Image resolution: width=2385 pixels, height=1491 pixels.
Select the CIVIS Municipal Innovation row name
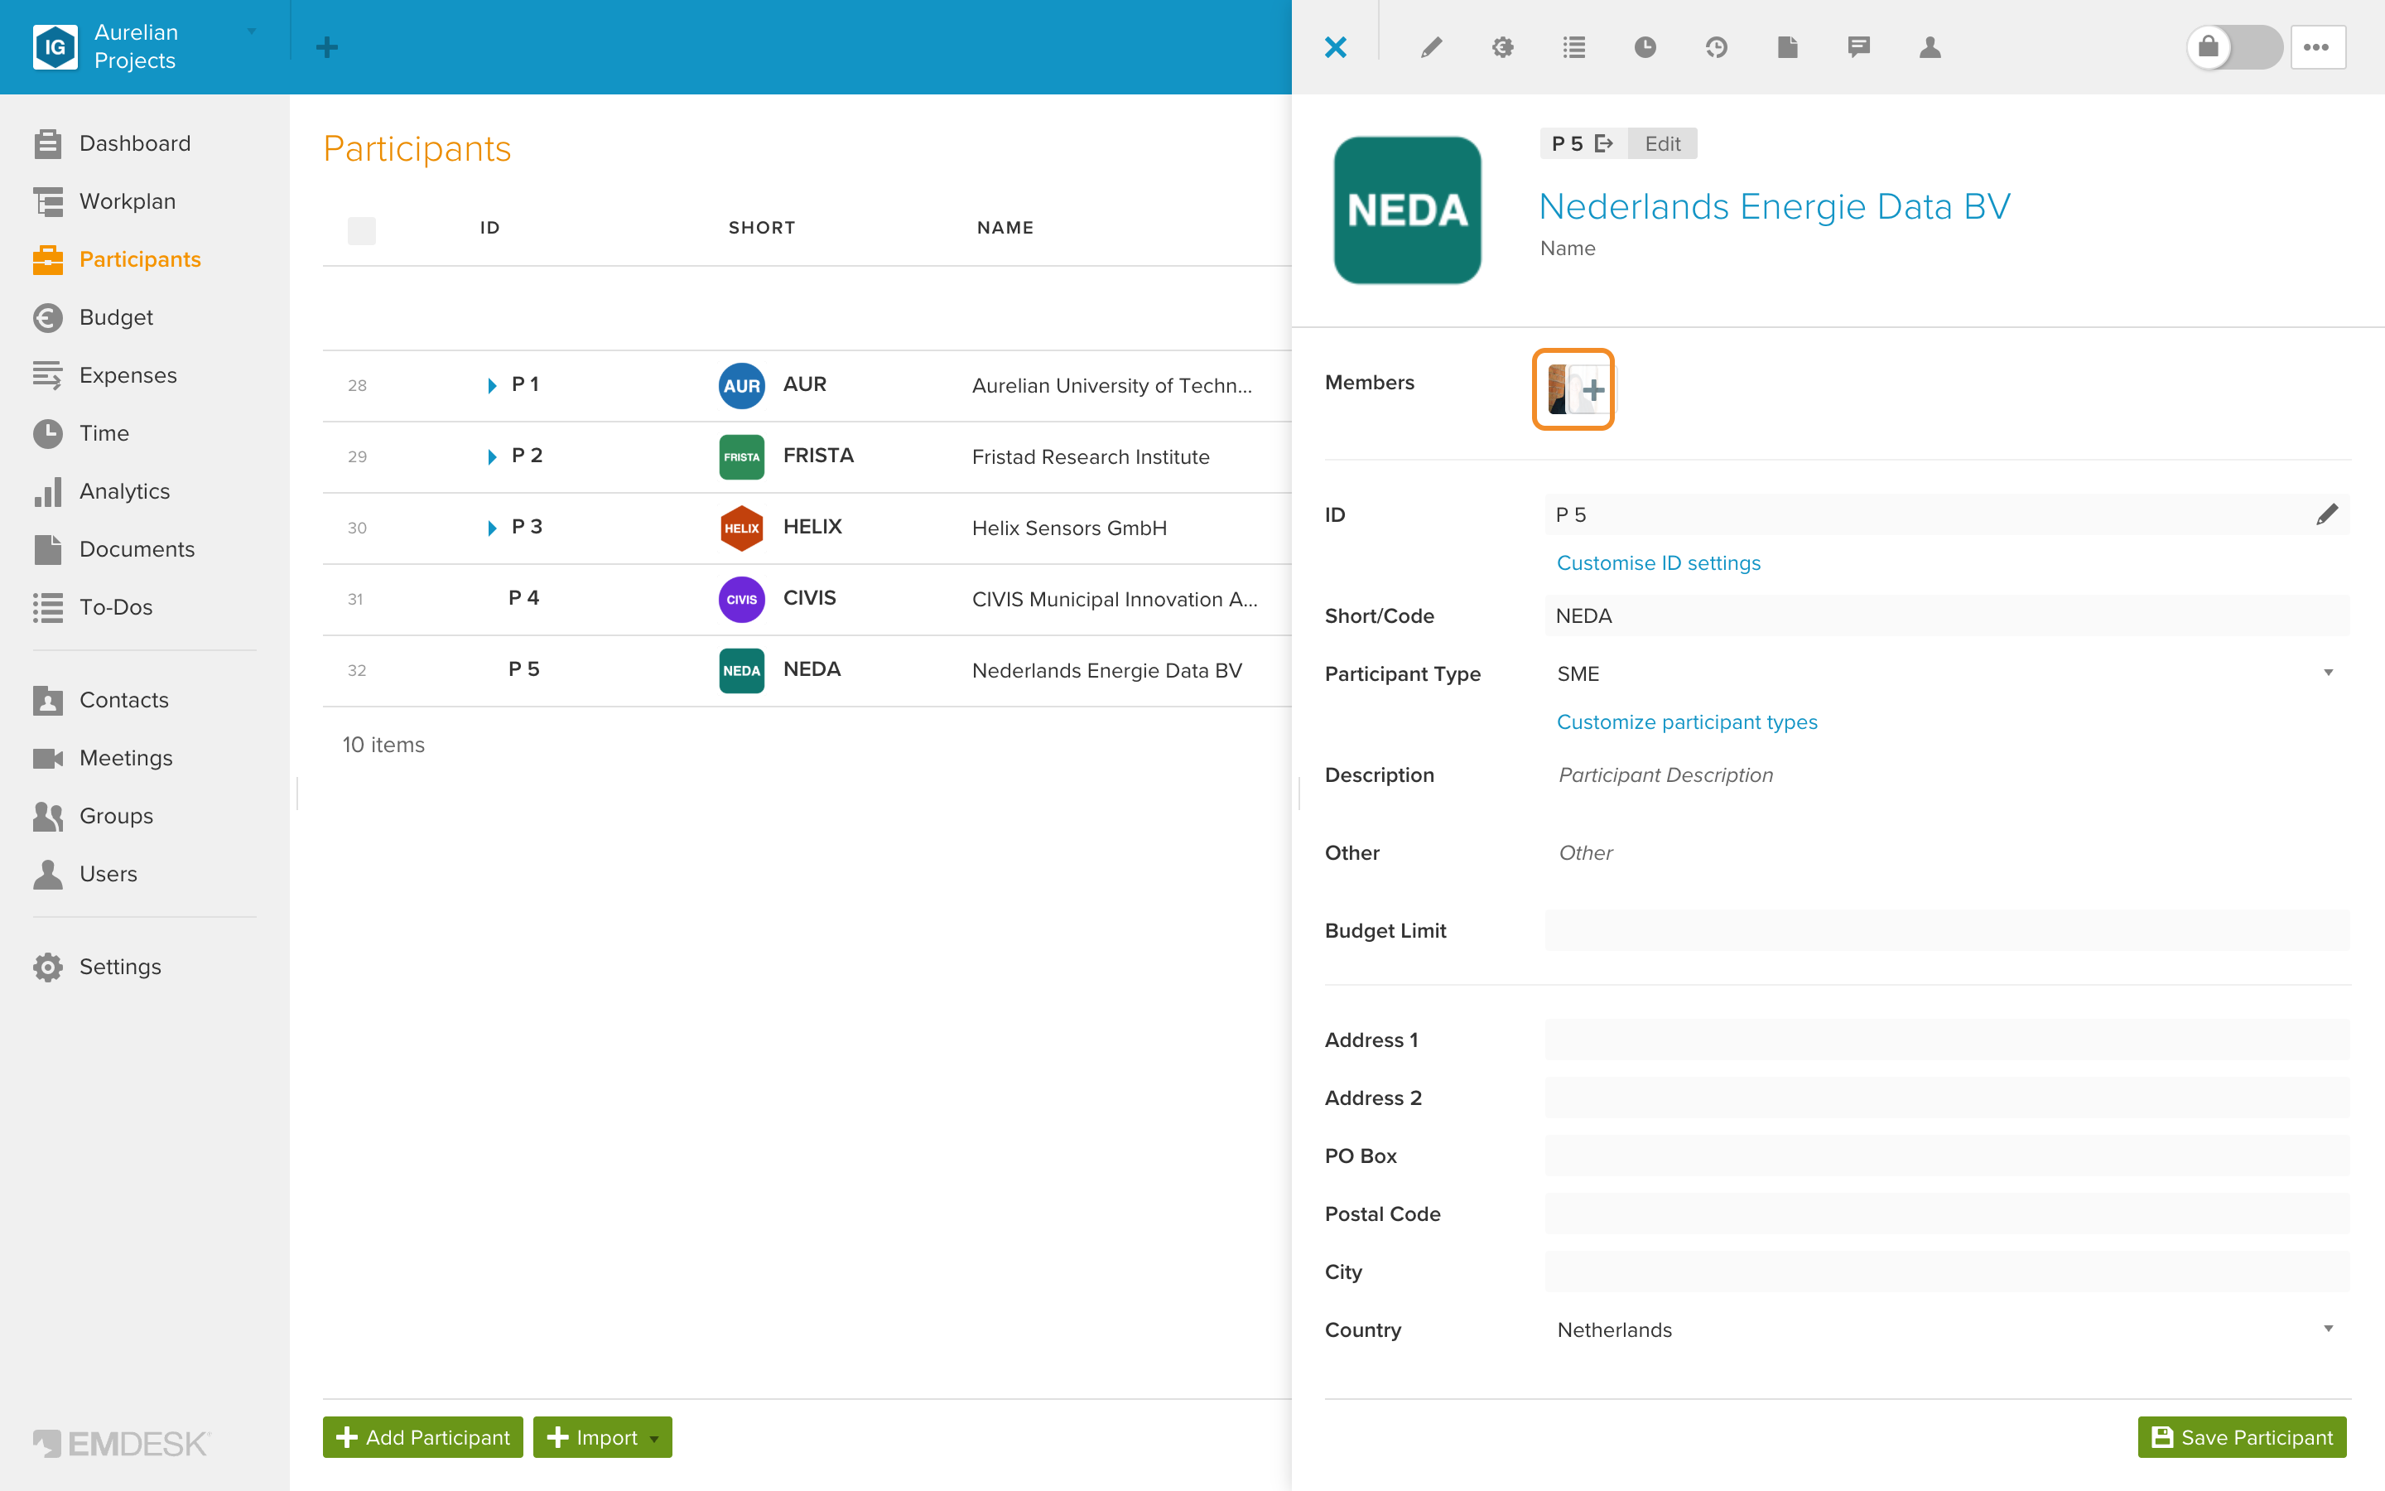pyautogui.click(x=1114, y=600)
